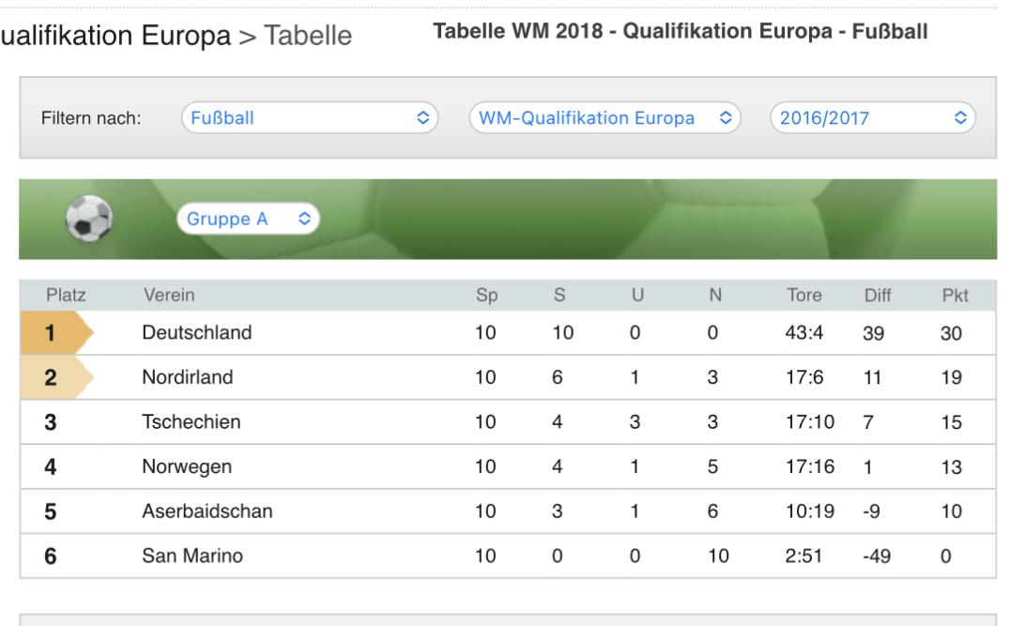Click the Tore column header
This screenshot has width=1026, height=626.
coord(804,295)
